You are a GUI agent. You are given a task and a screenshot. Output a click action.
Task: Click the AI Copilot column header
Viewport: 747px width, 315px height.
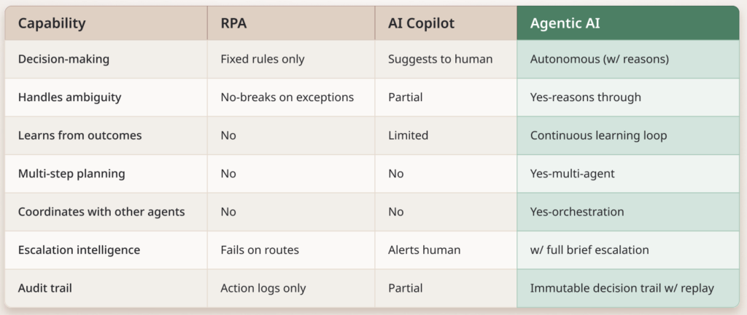click(421, 23)
